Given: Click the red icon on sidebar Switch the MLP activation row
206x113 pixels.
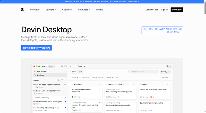Looking at the screenshot, I should pos(44,93).
